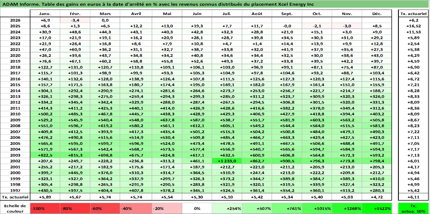The width and height of the screenshot is (430, 214).
Task: Select the Juil. column header
Action: pos(227,14)
